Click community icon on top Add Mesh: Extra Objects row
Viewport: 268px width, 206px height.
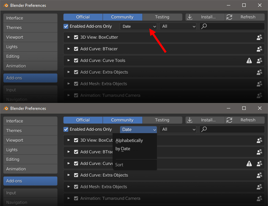click(x=259, y=84)
